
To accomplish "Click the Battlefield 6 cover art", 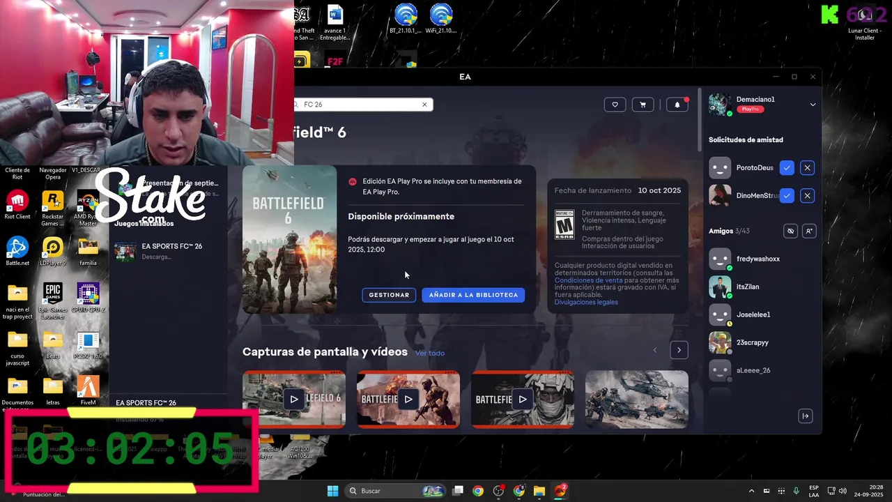I will point(289,239).
